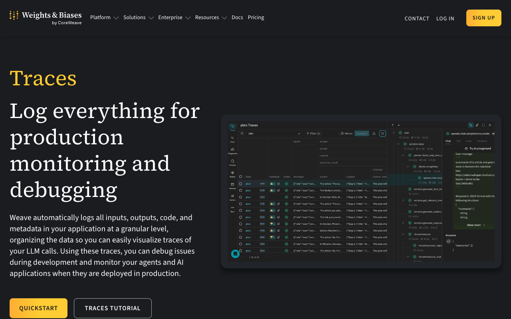
Task: Switch to the Call tab in the detail panel
Action: [458, 141]
